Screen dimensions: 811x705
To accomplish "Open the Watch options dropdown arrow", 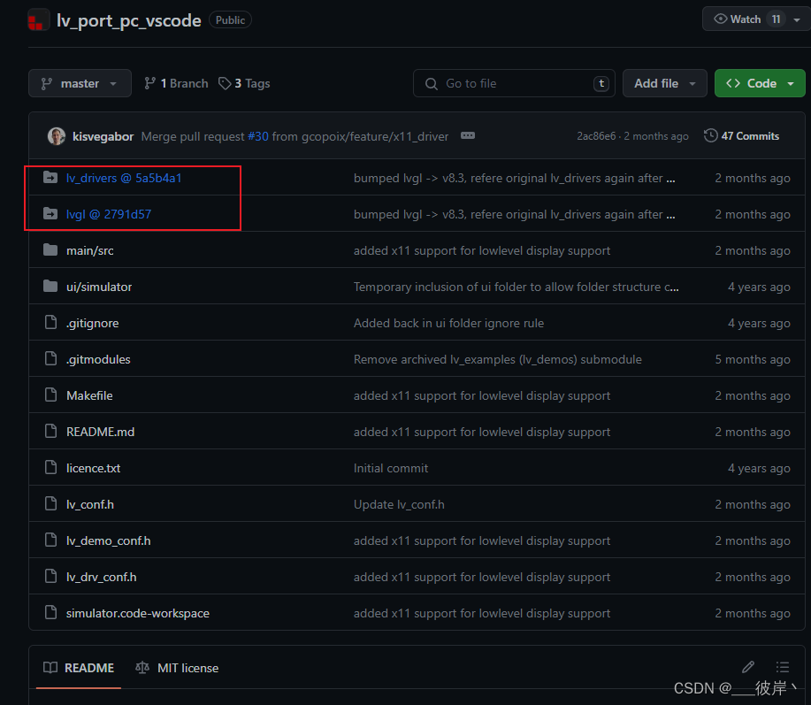I will coord(797,19).
